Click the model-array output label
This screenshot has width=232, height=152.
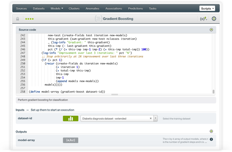26,140
